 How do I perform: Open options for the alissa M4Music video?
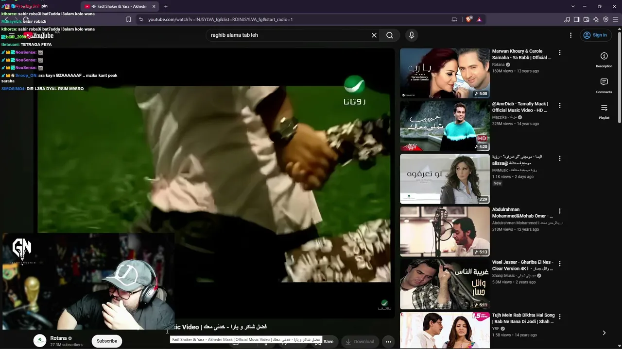point(560,158)
